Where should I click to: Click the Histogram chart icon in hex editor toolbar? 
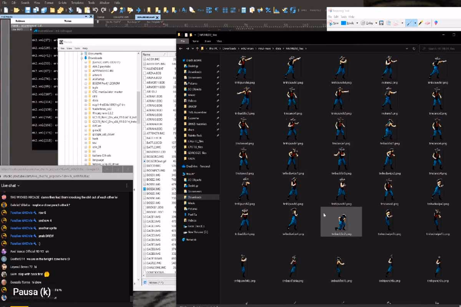click(277, 10)
